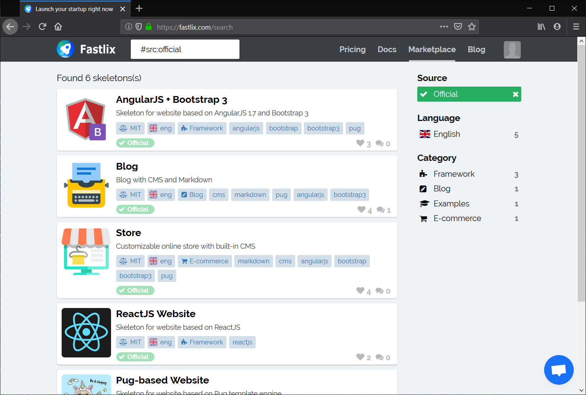Click markdown tag on Blog skeleton
586x395 pixels.
(x=250, y=195)
